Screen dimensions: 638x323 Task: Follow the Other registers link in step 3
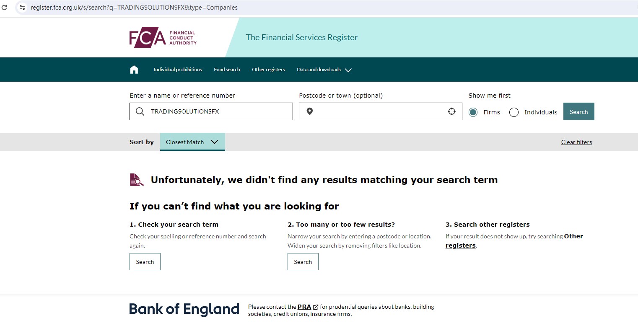tap(573, 236)
